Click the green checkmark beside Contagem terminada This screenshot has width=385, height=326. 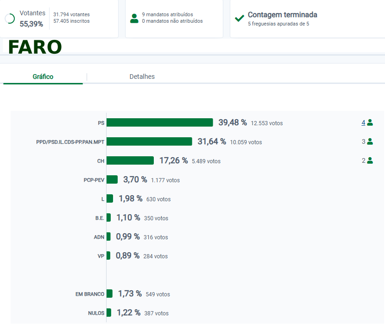point(240,19)
